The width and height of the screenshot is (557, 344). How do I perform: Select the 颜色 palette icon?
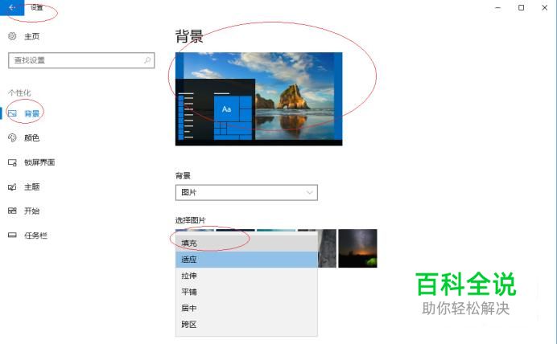coord(12,137)
